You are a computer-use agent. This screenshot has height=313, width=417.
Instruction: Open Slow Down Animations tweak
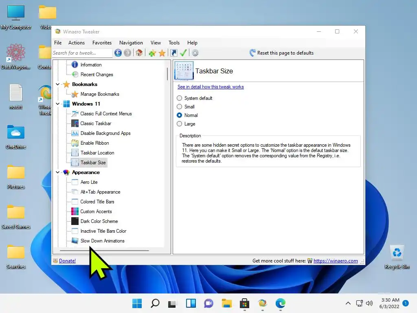[x=102, y=241]
